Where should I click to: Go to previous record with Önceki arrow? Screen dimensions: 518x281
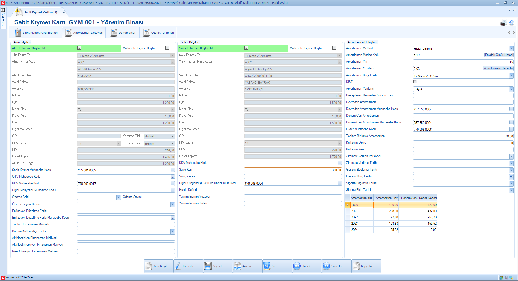297,266
